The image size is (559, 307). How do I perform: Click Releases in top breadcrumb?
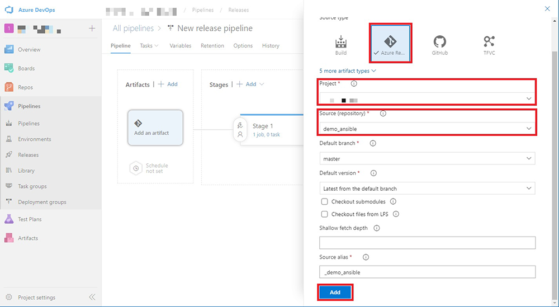tap(239, 10)
